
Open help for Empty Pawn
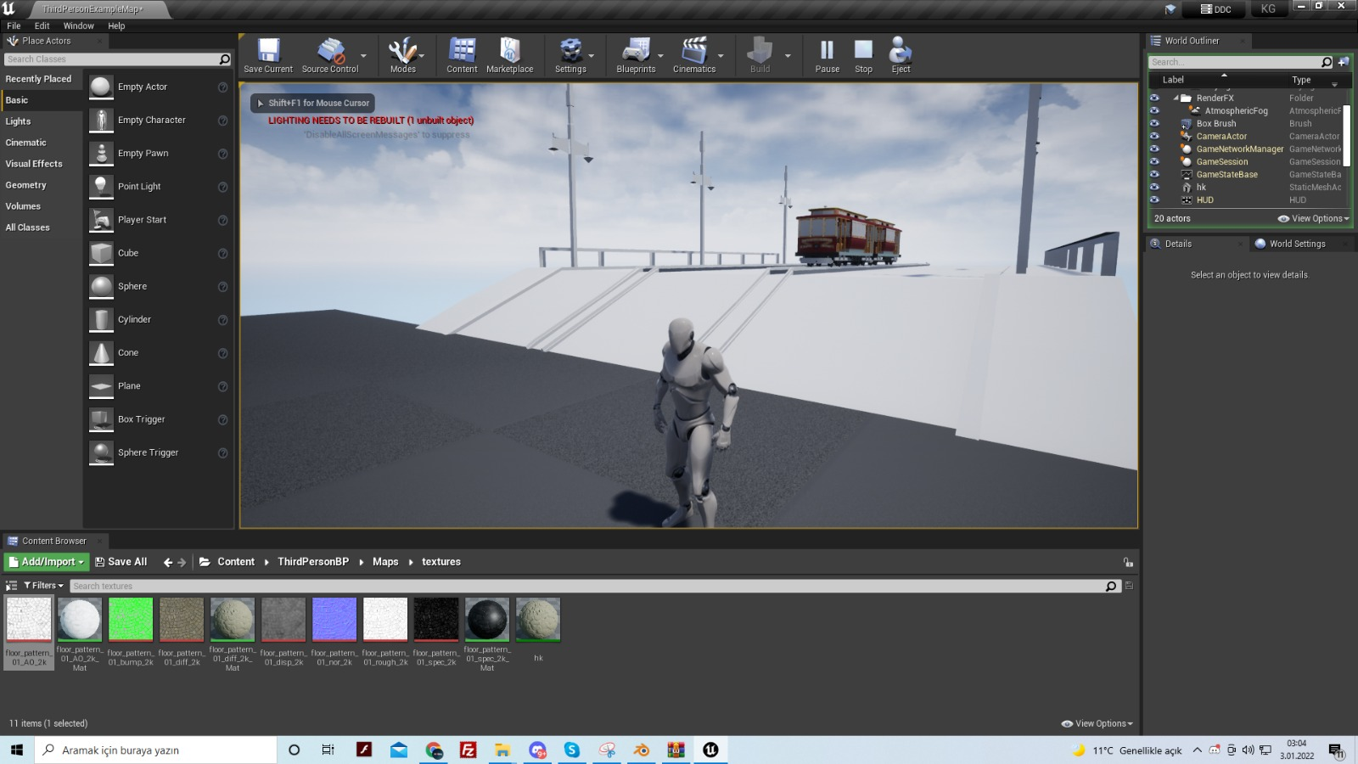pyautogui.click(x=222, y=154)
